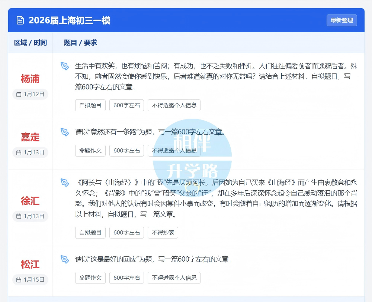Click the 题目/要求 column header
The width and height of the screenshot is (372, 302).
point(79,43)
